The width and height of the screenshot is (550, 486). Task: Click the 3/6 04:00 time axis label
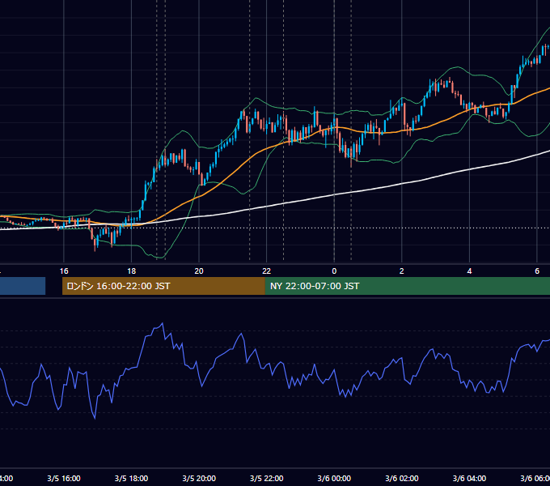click(x=469, y=478)
